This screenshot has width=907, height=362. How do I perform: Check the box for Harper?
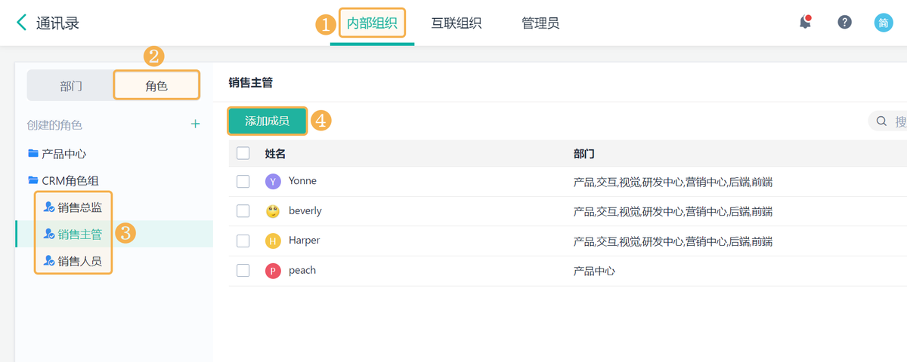pyautogui.click(x=243, y=241)
